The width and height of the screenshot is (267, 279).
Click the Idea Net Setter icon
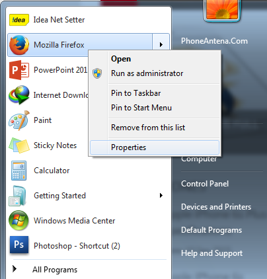[19, 20]
